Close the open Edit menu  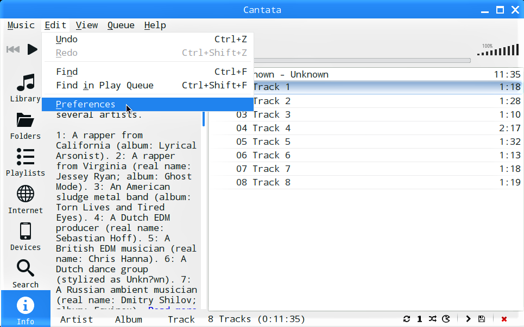(55, 25)
